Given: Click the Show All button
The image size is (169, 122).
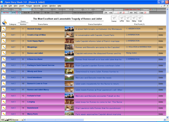Looking at the screenshot, I should (27, 13).
